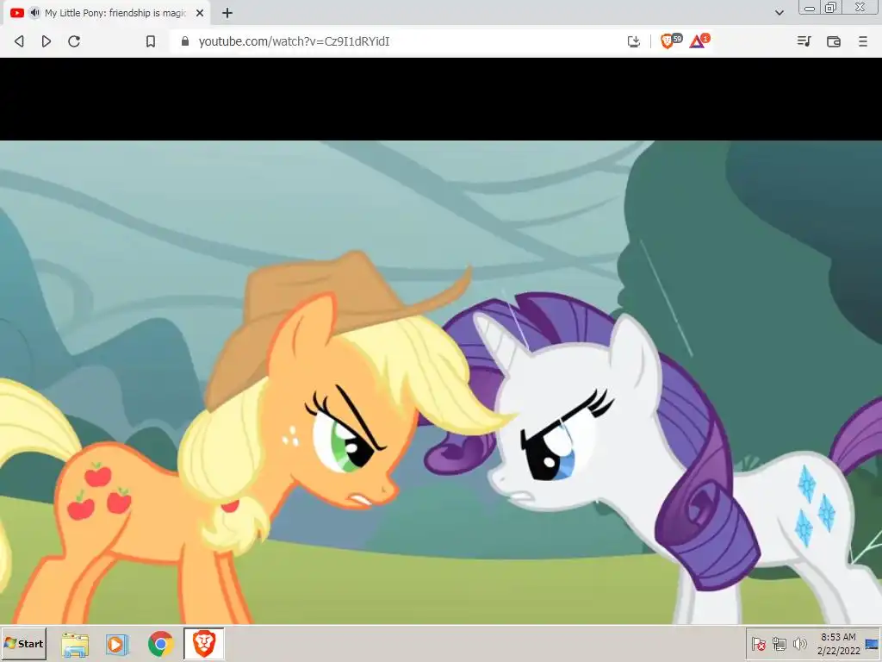Open the page download icon in the address bar

point(633,41)
